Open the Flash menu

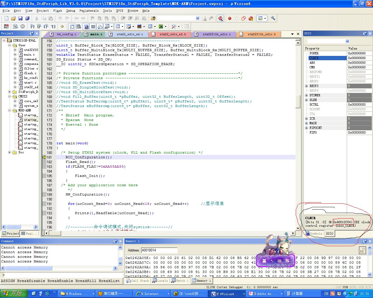coord(57,10)
